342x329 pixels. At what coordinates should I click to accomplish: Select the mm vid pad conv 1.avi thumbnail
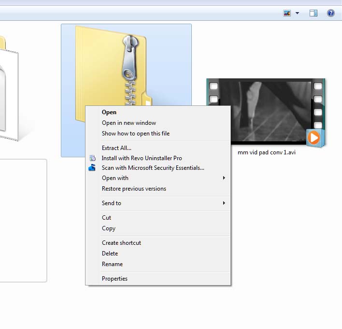(266, 113)
